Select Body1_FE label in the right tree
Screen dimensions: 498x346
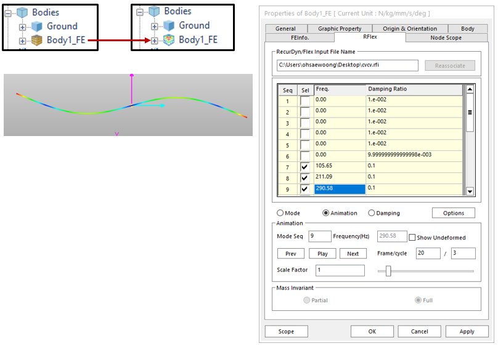point(198,39)
